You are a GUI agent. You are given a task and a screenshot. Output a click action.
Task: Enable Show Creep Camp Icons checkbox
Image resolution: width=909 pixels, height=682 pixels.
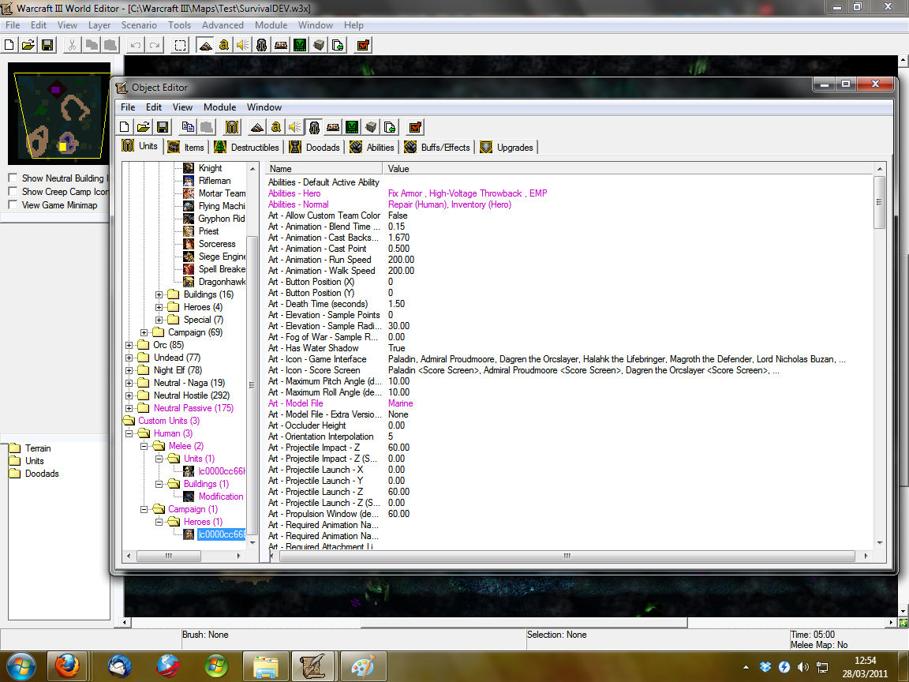13,191
